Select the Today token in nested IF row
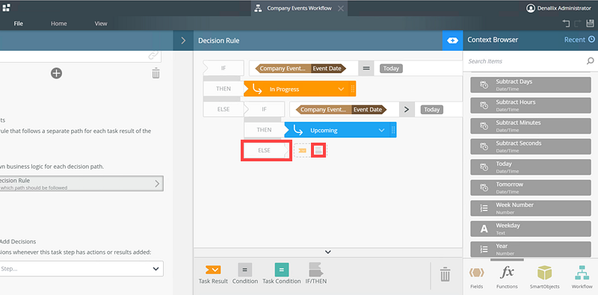 [x=432, y=110]
